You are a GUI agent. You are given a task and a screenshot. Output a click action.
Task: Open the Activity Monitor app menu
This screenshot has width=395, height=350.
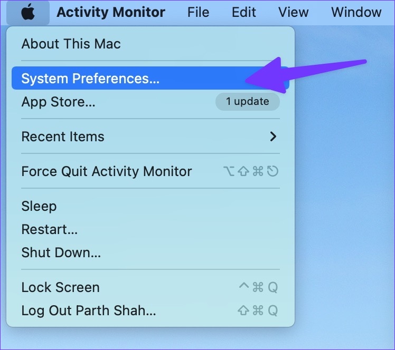(111, 12)
